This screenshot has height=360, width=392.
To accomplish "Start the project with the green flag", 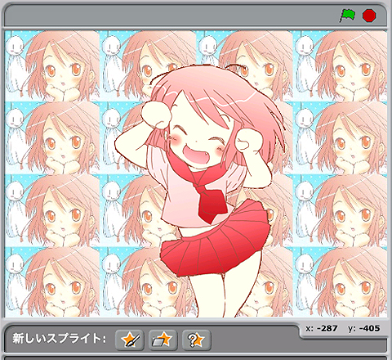I will click(x=347, y=16).
